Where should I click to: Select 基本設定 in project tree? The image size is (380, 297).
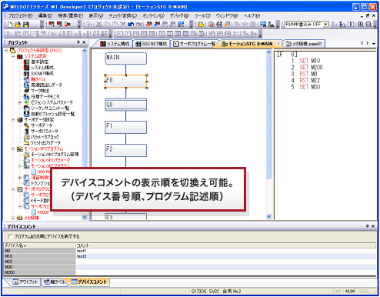click(x=39, y=62)
